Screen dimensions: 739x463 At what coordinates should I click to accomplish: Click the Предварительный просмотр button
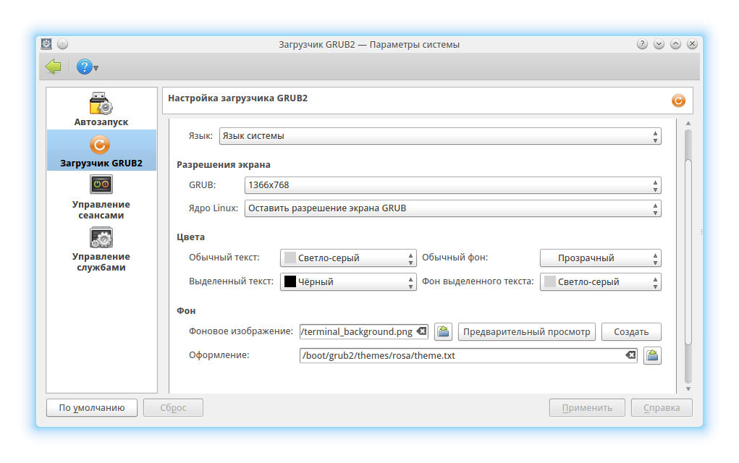(x=527, y=331)
